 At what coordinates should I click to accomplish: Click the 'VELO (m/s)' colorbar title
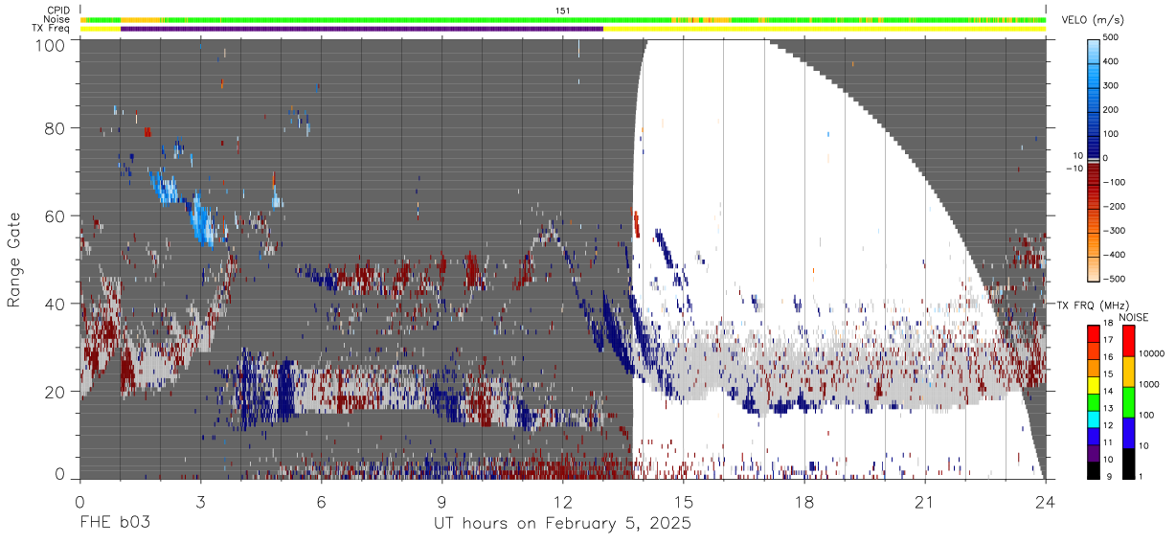[1093, 20]
